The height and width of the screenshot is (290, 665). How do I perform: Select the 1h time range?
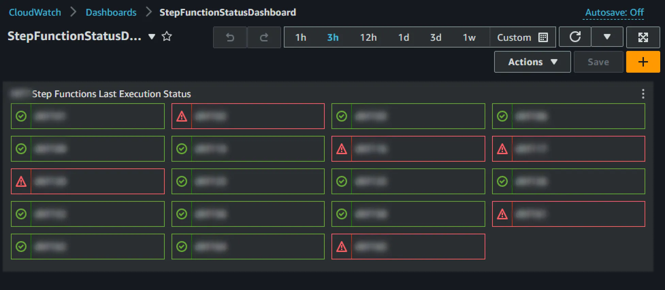(301, 37)
